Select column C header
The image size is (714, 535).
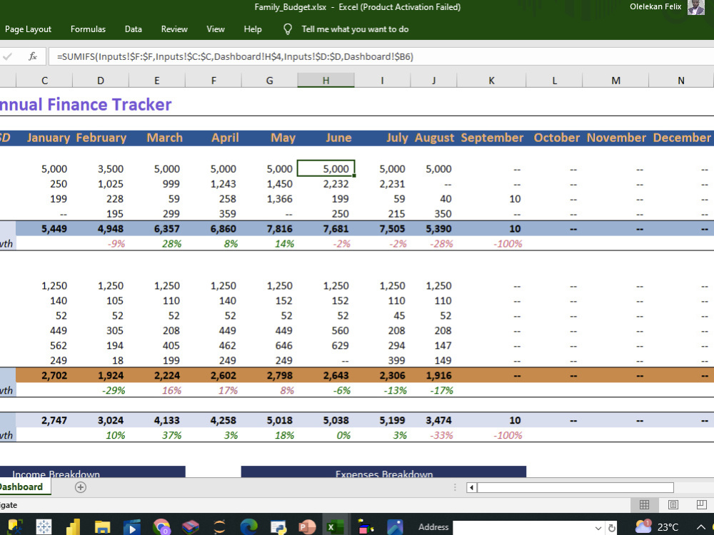tap(44, 81)
